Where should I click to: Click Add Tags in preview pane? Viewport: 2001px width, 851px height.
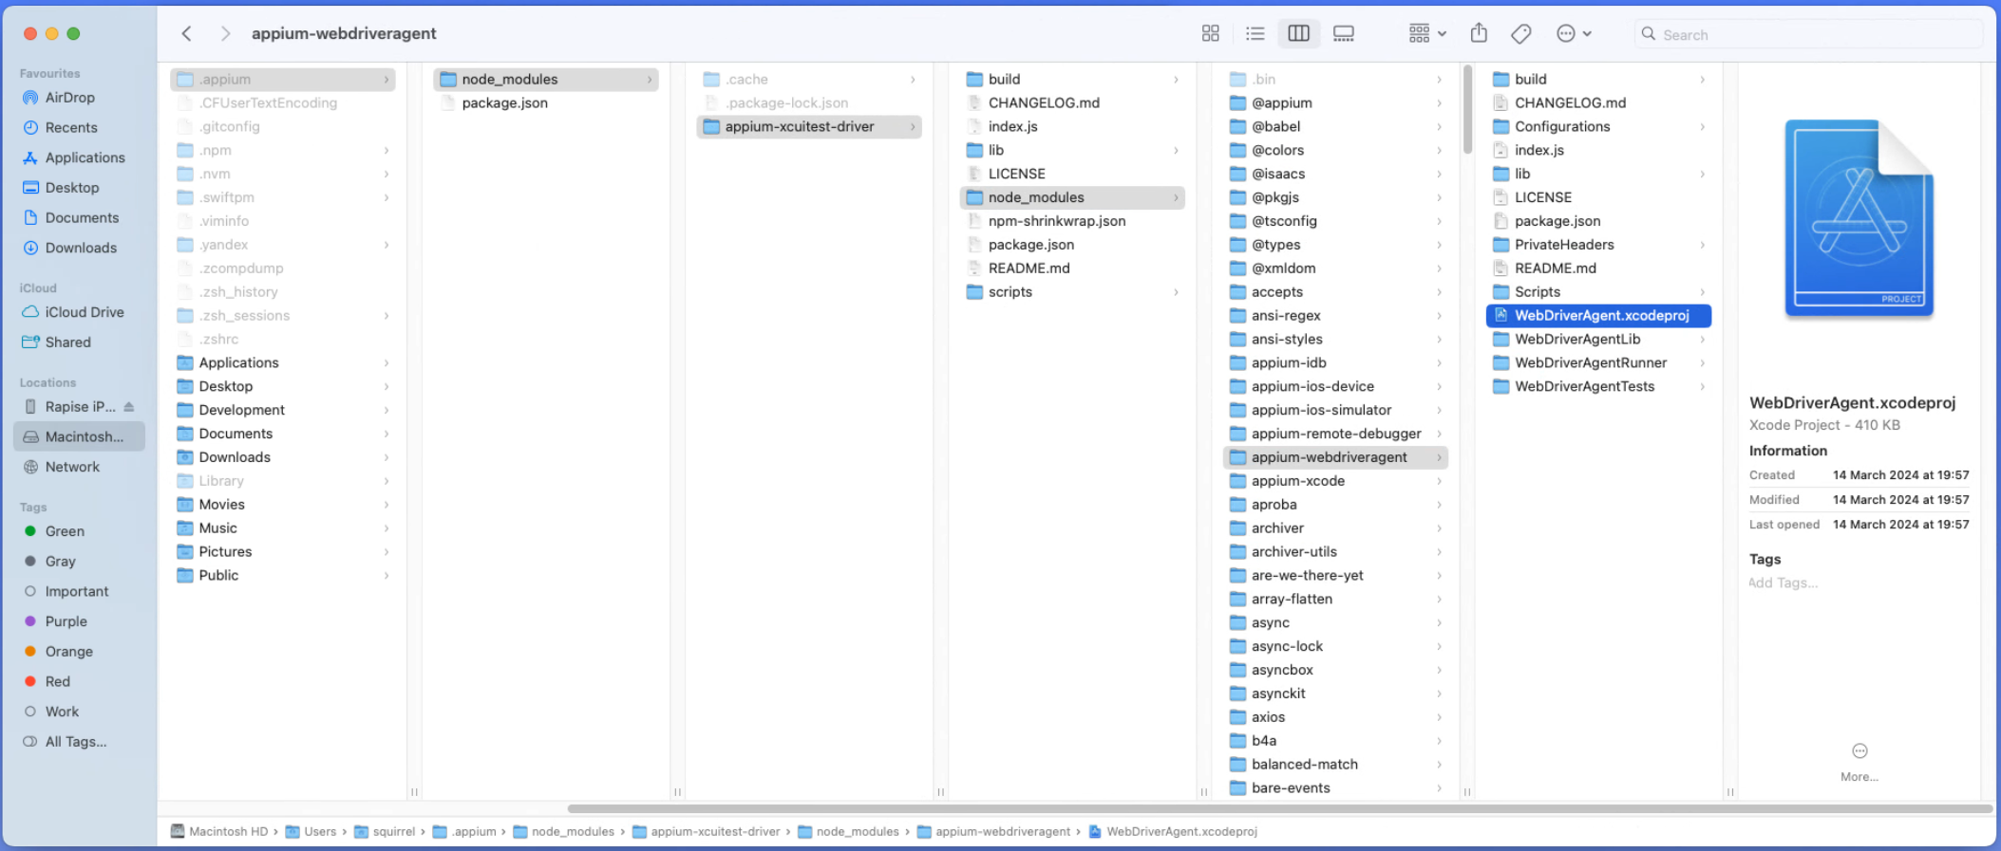coord(1783,583)
